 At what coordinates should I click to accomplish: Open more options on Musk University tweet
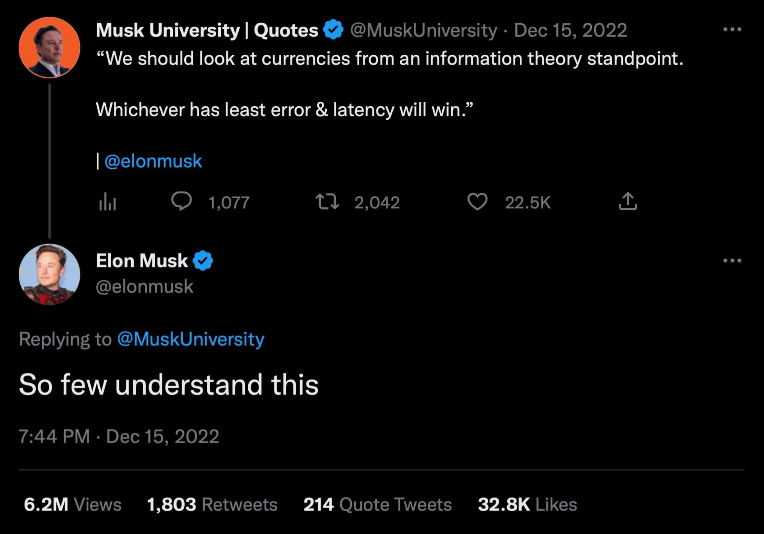(x=732, y=29)
